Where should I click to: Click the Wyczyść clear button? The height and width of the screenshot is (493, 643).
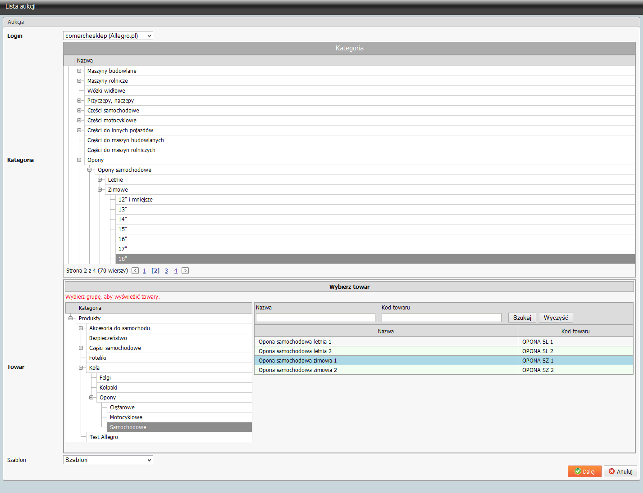[x=556, y=318]
